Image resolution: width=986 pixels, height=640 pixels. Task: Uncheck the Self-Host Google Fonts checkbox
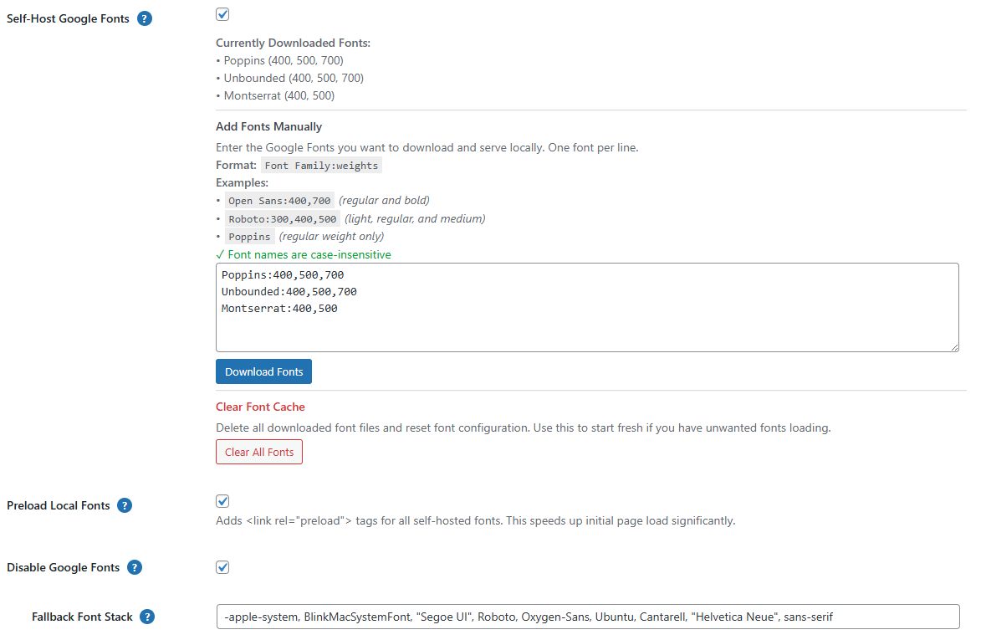click(x=222, y=14)
